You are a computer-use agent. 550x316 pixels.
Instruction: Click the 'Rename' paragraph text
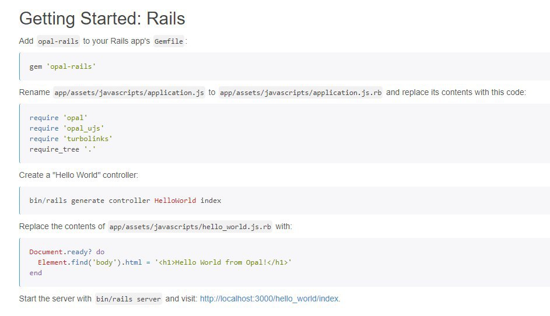coord(34,92)
